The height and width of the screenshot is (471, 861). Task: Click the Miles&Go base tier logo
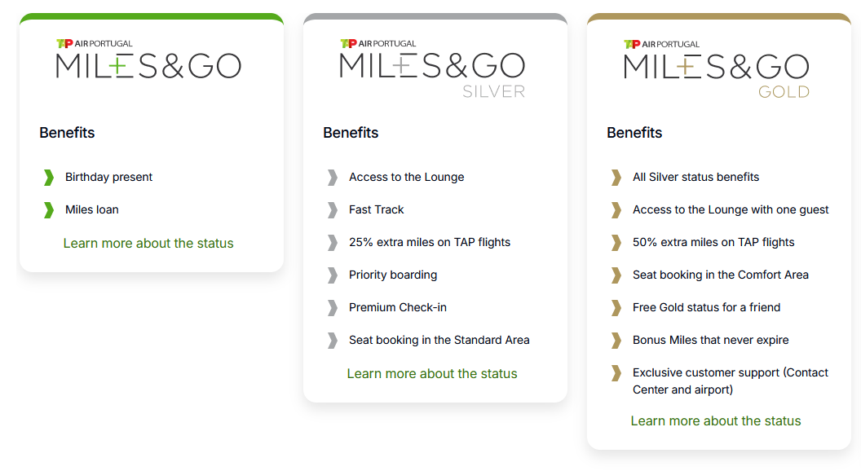coord(148,59)
